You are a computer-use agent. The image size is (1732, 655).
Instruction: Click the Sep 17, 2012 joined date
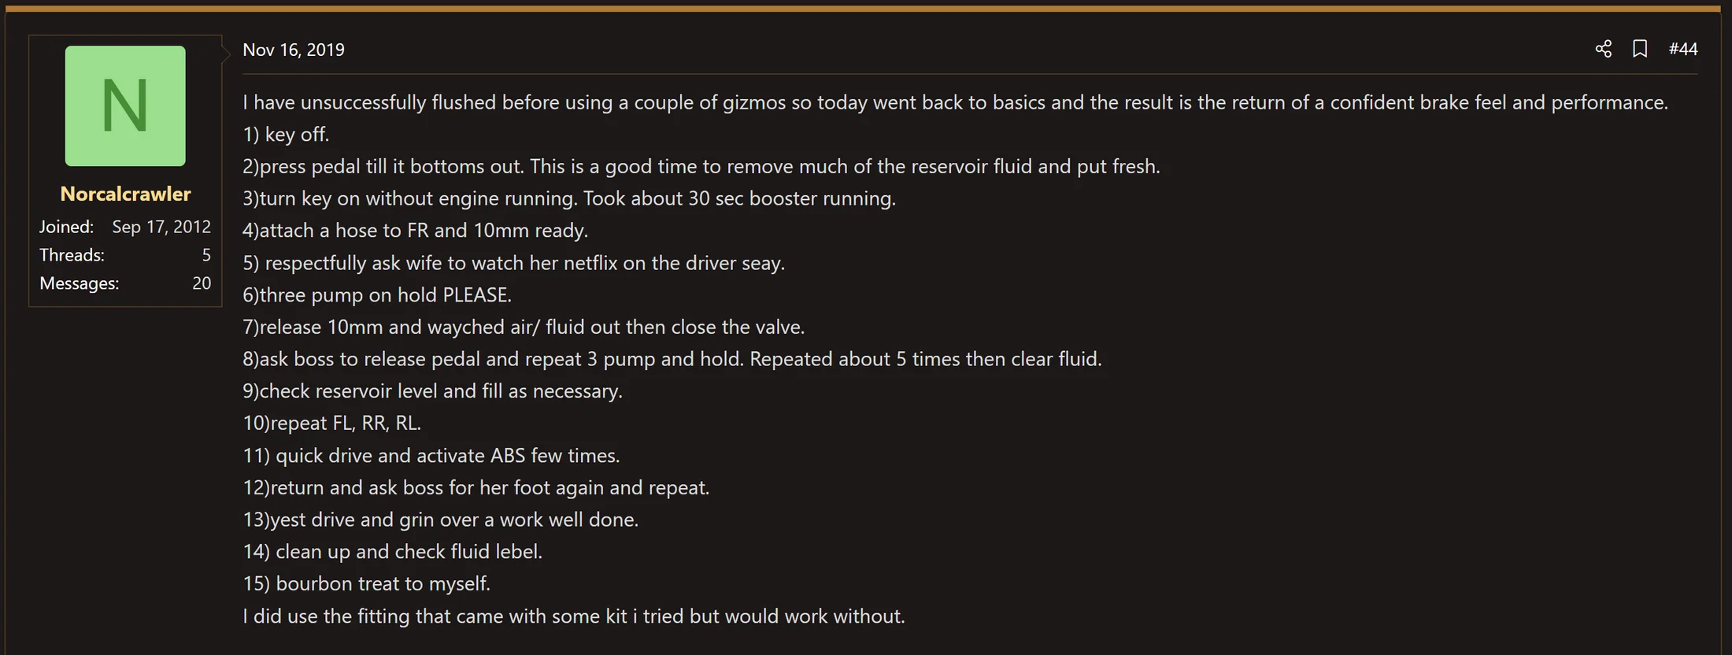tap(161, 227)
